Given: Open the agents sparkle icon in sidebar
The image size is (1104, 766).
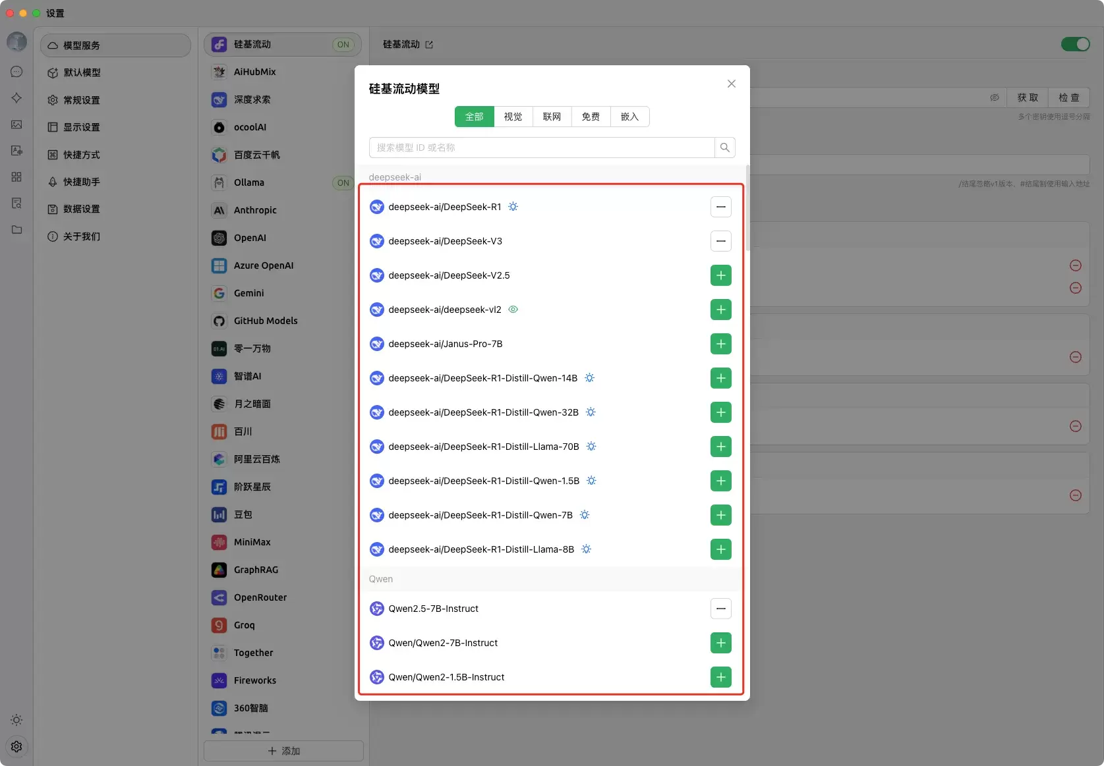Looking at the screenshot, I should coord(16,98).
